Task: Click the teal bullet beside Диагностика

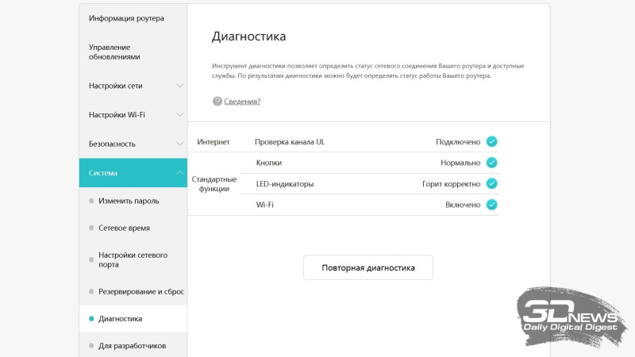Action: [x=91, y=319]
